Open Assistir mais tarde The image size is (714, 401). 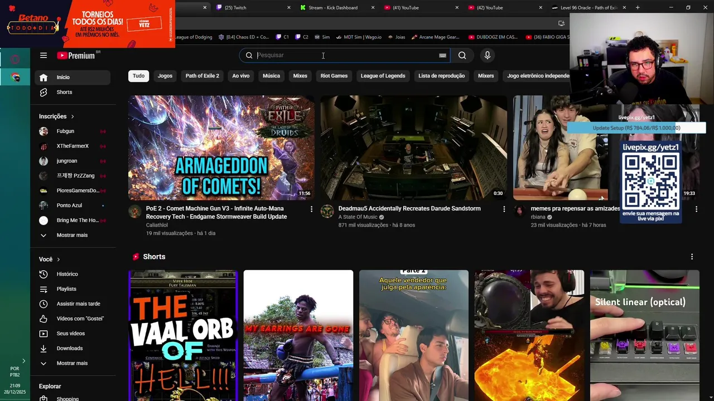[x=73, y=304]
